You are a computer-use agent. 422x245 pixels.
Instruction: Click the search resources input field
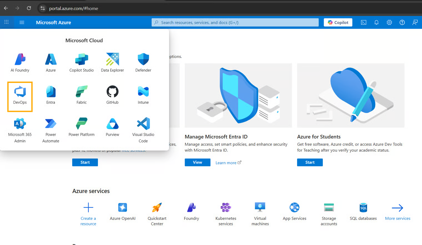point(235,23)
